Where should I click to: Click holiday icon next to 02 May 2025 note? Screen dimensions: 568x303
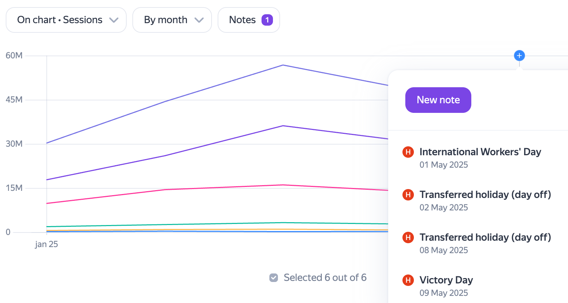coord(408,195)
